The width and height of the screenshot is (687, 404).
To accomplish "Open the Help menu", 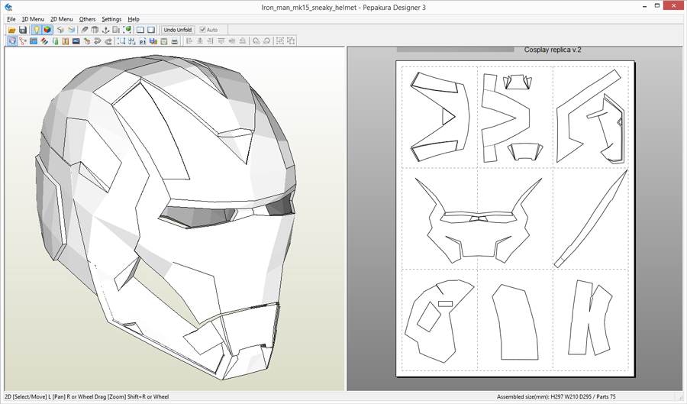I will pyautogui.click(x=134, y=19).
